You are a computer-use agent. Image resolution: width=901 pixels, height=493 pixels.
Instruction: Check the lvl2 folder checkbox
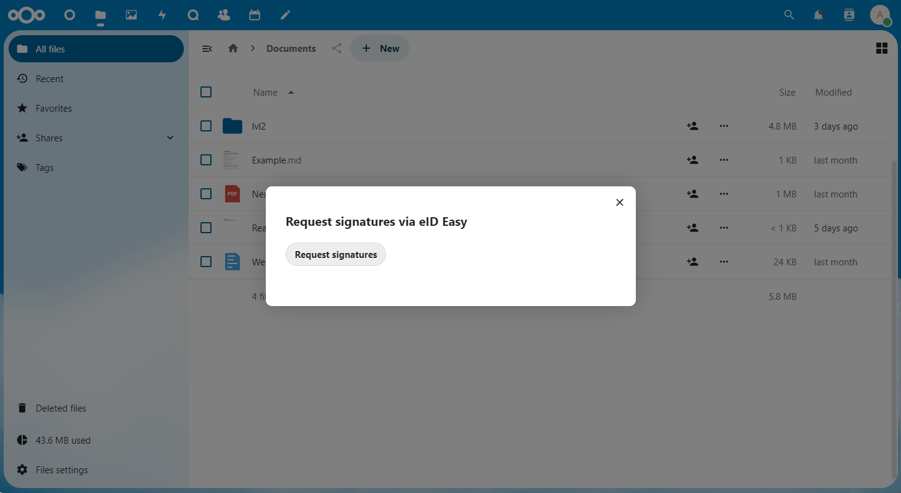point(206,126)
